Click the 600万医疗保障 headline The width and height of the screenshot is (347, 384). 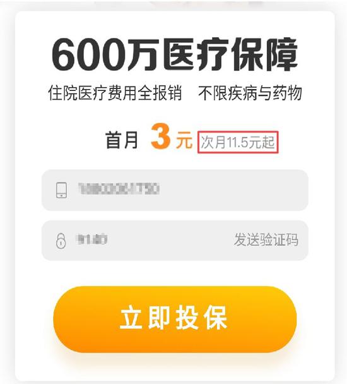tap(175, 54)
